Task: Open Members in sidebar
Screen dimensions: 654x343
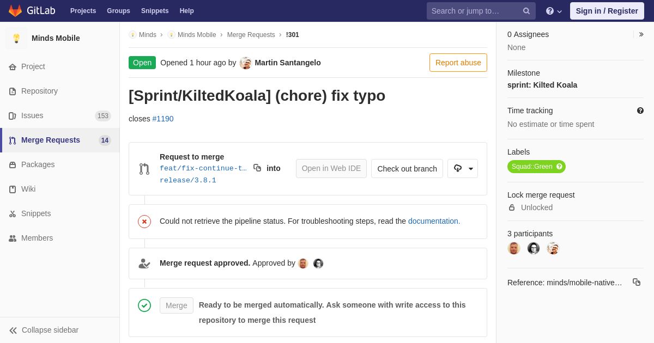Action: coord(60,238)
